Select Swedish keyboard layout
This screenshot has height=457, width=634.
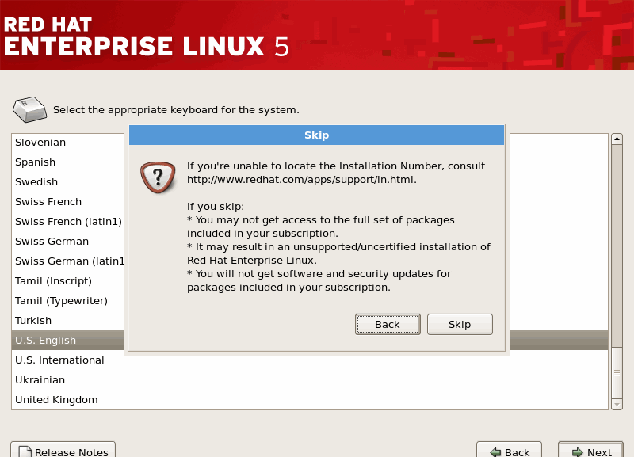point(36,182)
